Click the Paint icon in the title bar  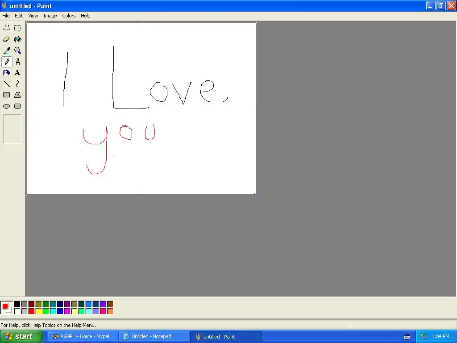[x=4, y=5]
